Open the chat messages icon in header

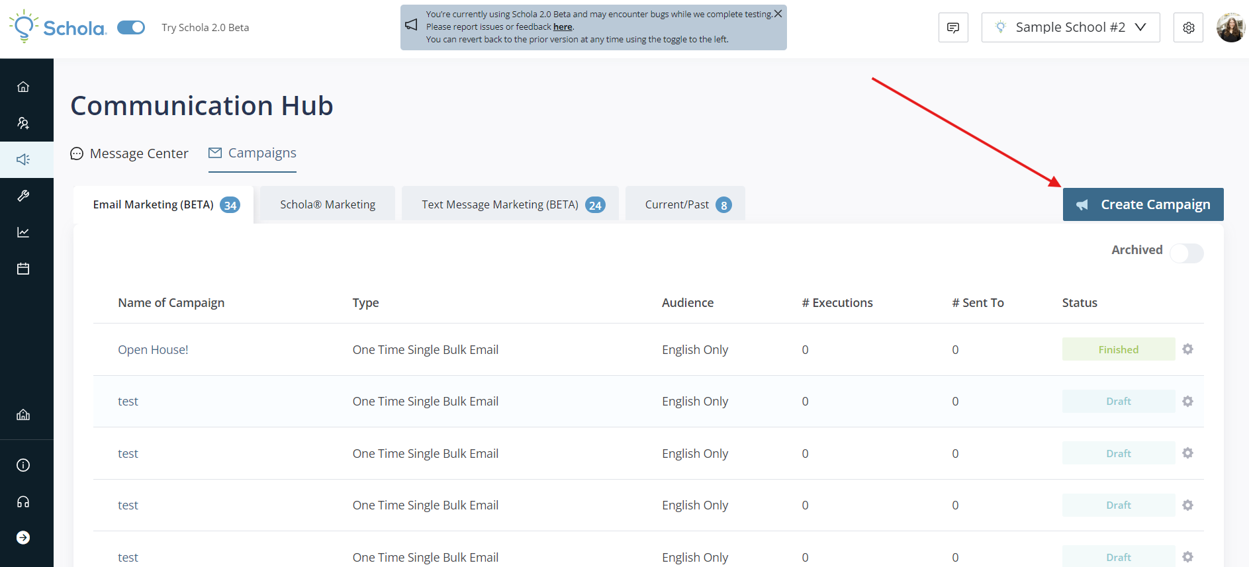(953, 28)
